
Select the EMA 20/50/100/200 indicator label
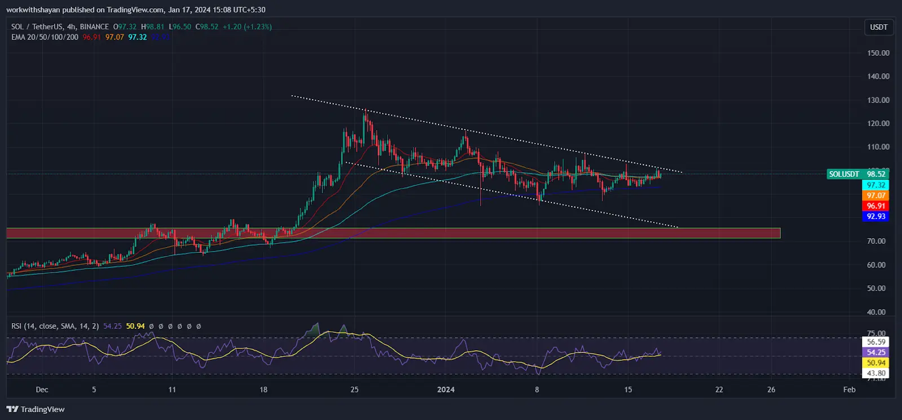45,37
